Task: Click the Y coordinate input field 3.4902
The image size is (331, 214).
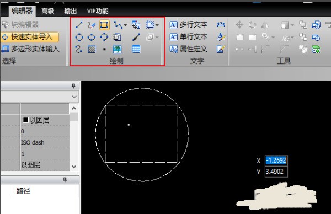Action: pos(276,172)
